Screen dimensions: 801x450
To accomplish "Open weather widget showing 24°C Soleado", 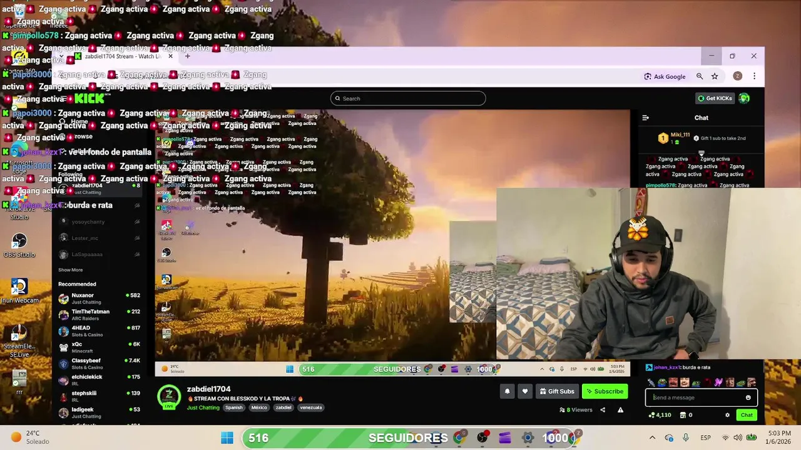I will (x=30, y=437).
